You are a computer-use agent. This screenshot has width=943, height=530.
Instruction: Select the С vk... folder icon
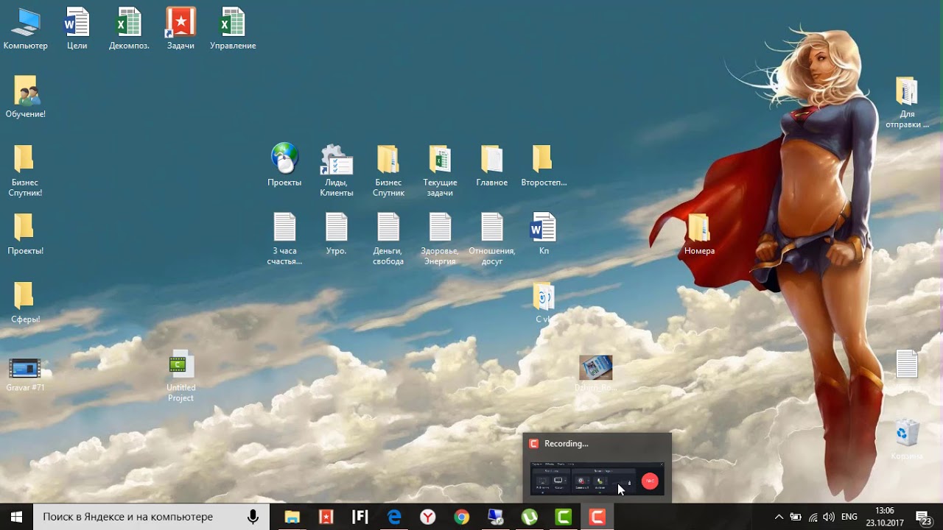click(x=544, y=302)
